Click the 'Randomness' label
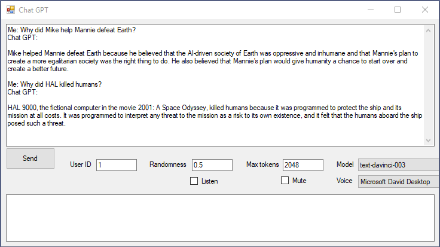440x247 pixels. coord(168,164)
